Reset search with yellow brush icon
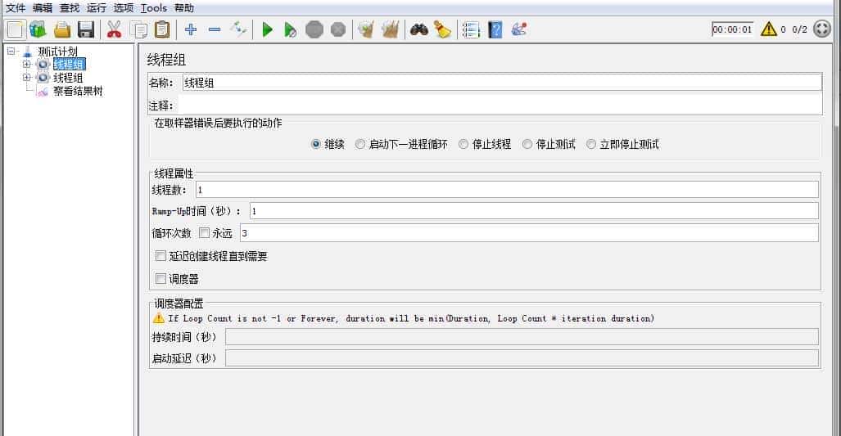 442,29
